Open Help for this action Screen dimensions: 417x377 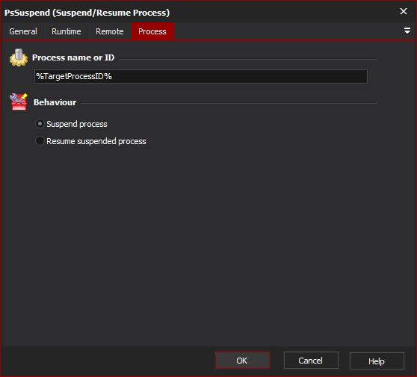pyautogui.click(x=377, y=361)
